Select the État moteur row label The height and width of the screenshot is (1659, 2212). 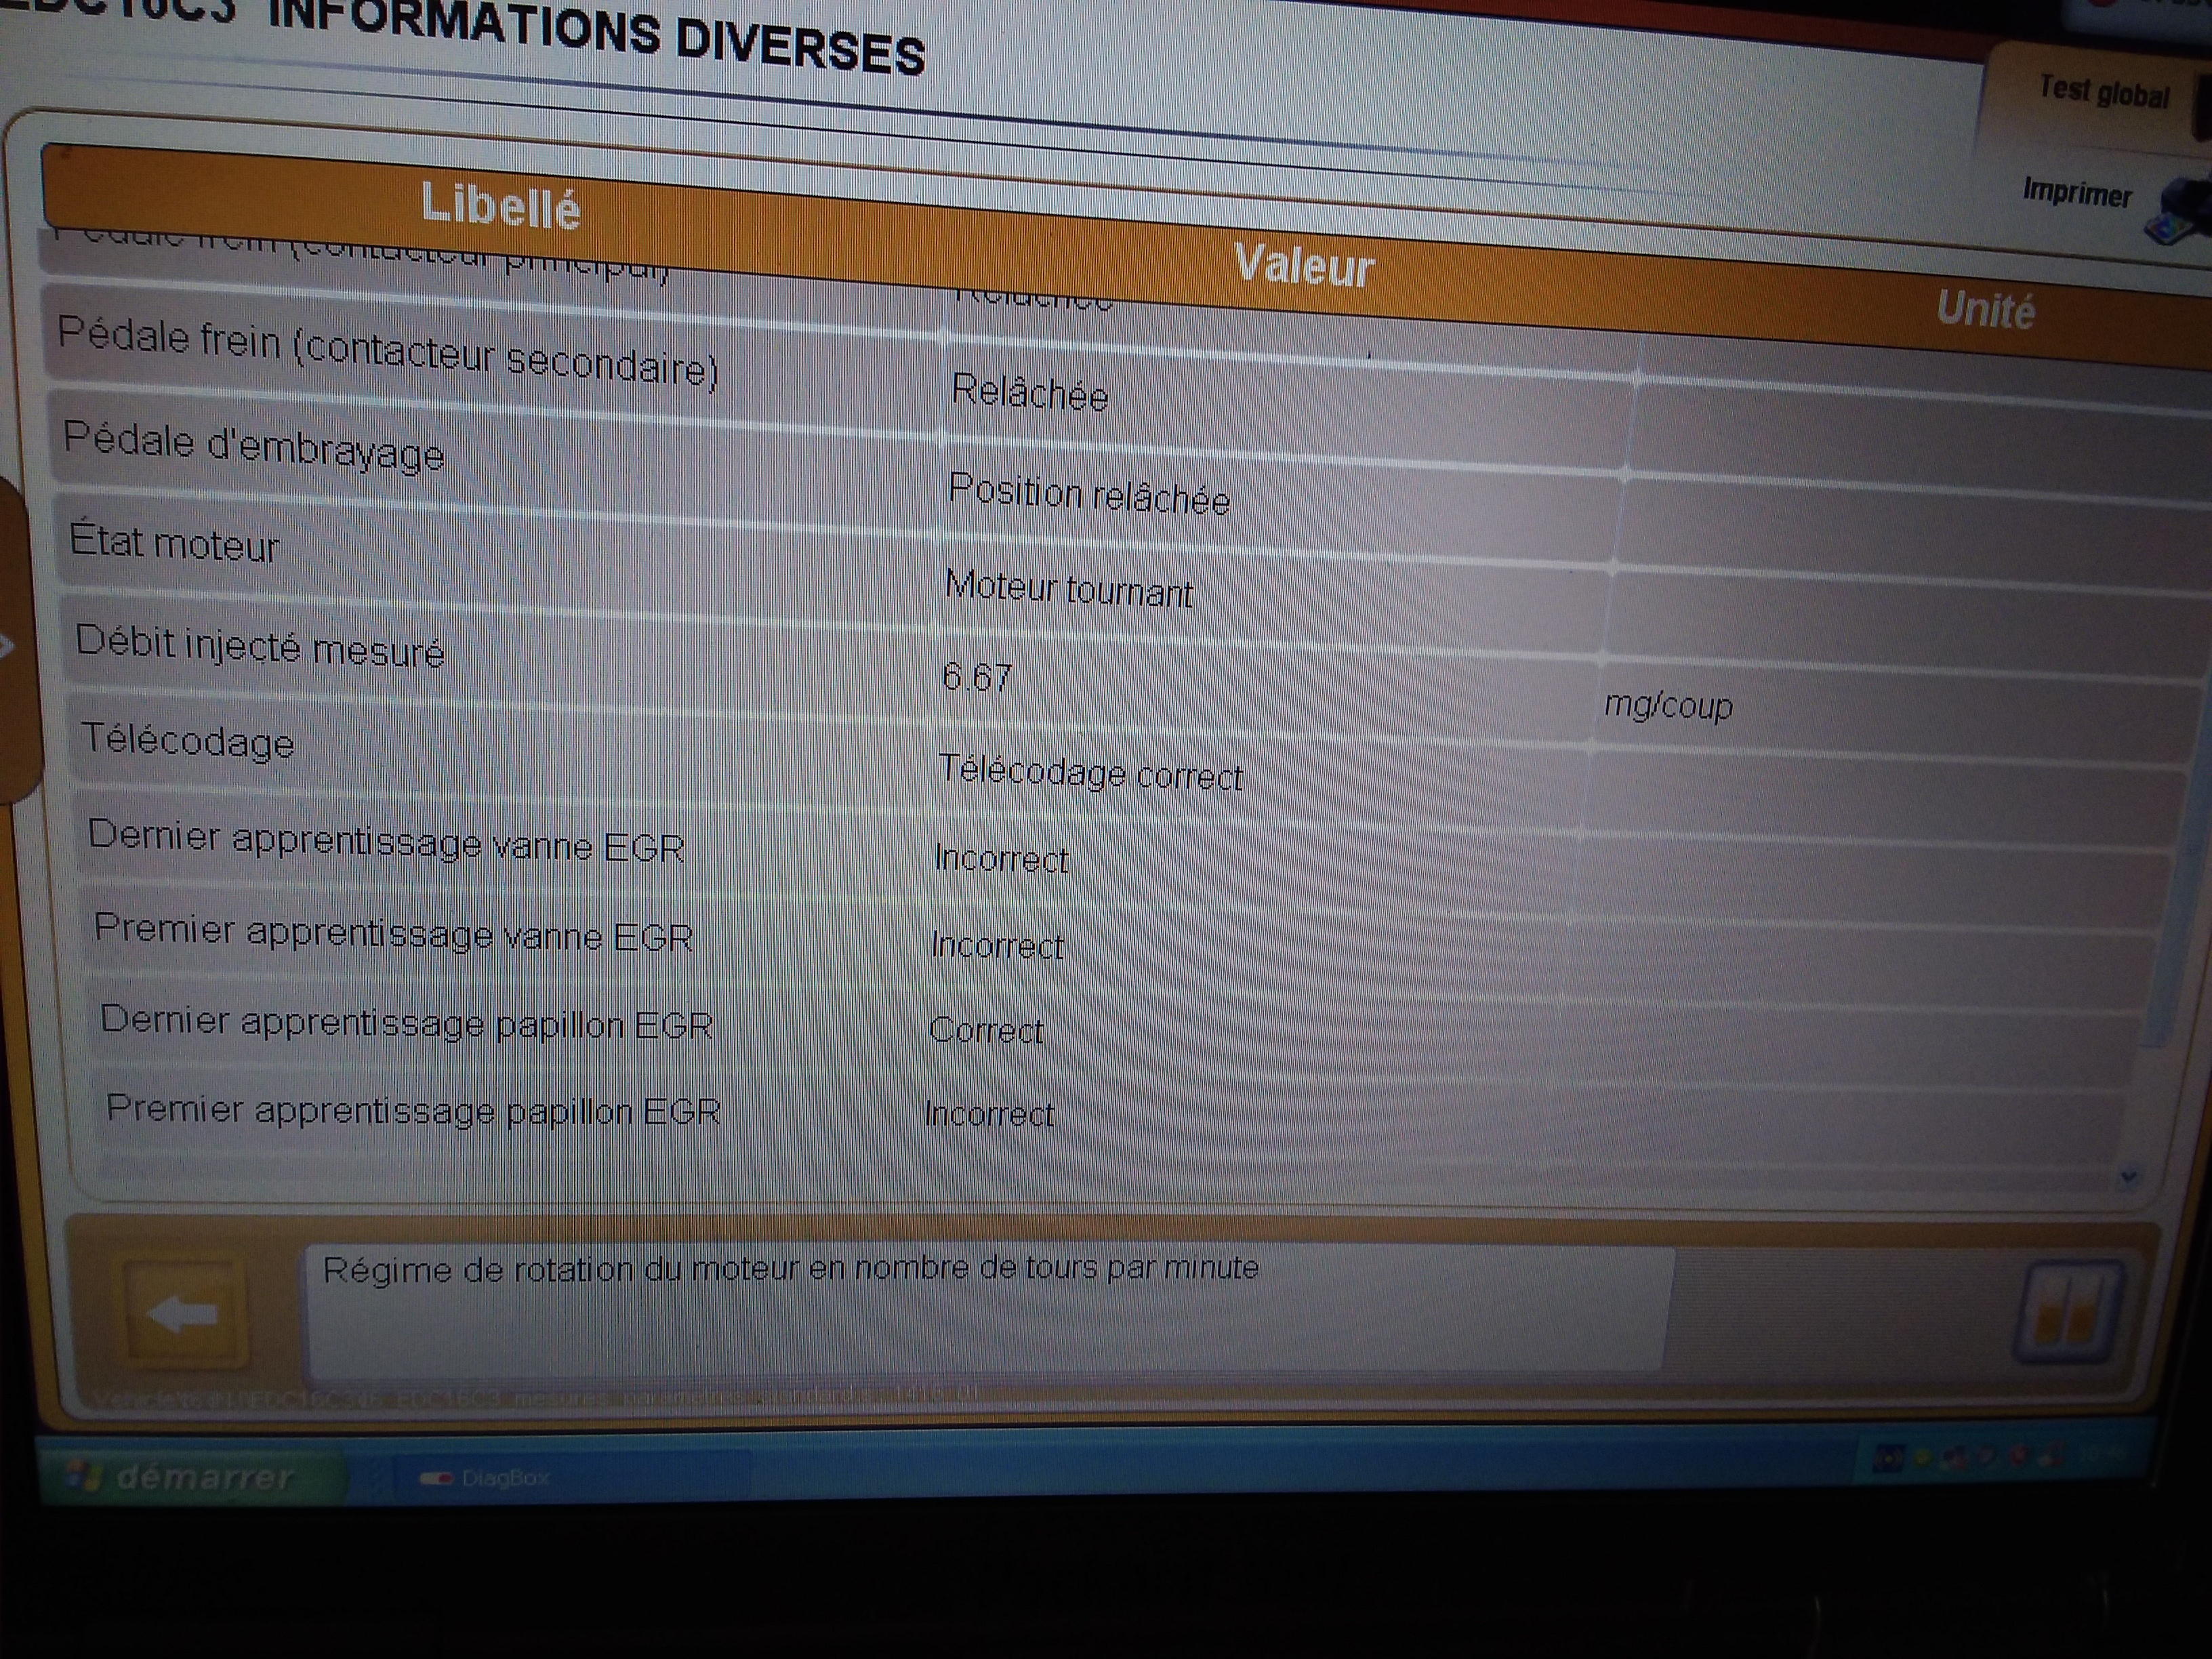click(x=175, y=543)
